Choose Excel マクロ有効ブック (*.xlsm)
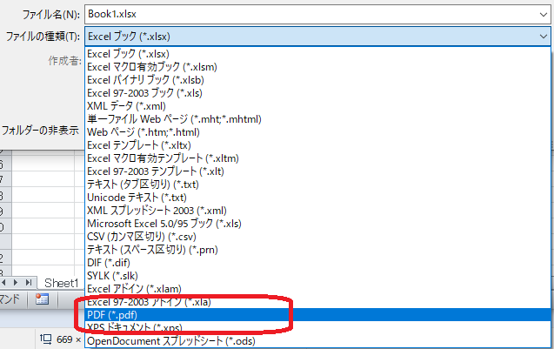Screen dimensions: 554x349 pos(318,67)
